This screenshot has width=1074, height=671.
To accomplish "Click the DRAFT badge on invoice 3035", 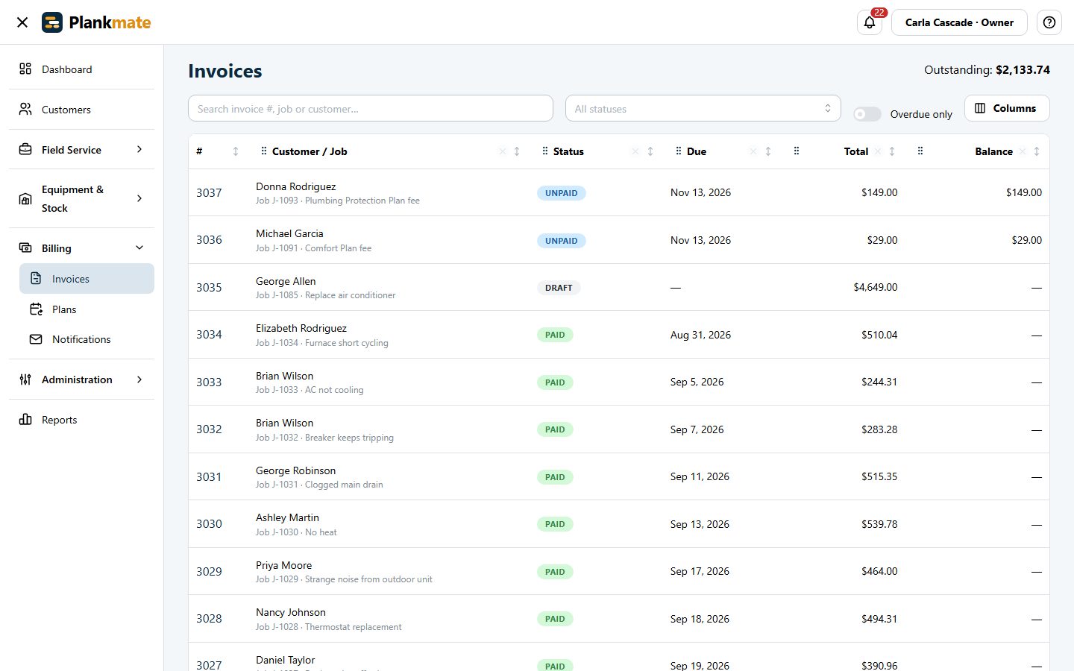I will pos(559,288).
